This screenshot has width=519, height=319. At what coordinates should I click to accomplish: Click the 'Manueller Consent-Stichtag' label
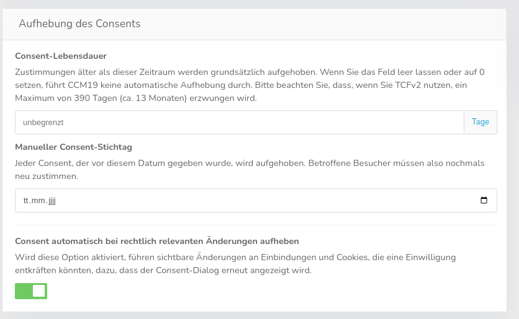point(73,147)
